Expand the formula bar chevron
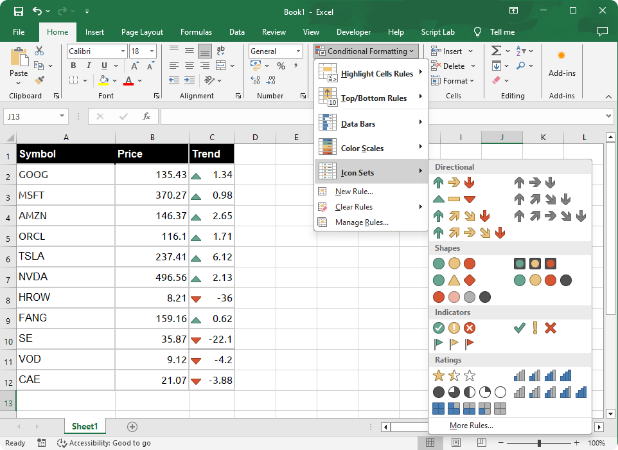The image size is (618, 450). click(608, 116)
